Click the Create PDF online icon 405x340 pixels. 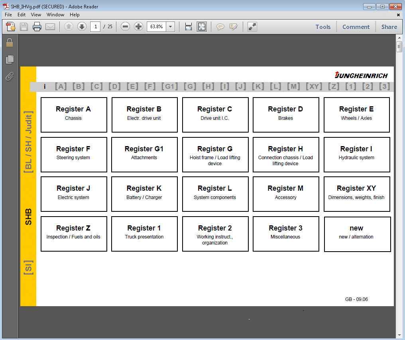pos(11,27)
